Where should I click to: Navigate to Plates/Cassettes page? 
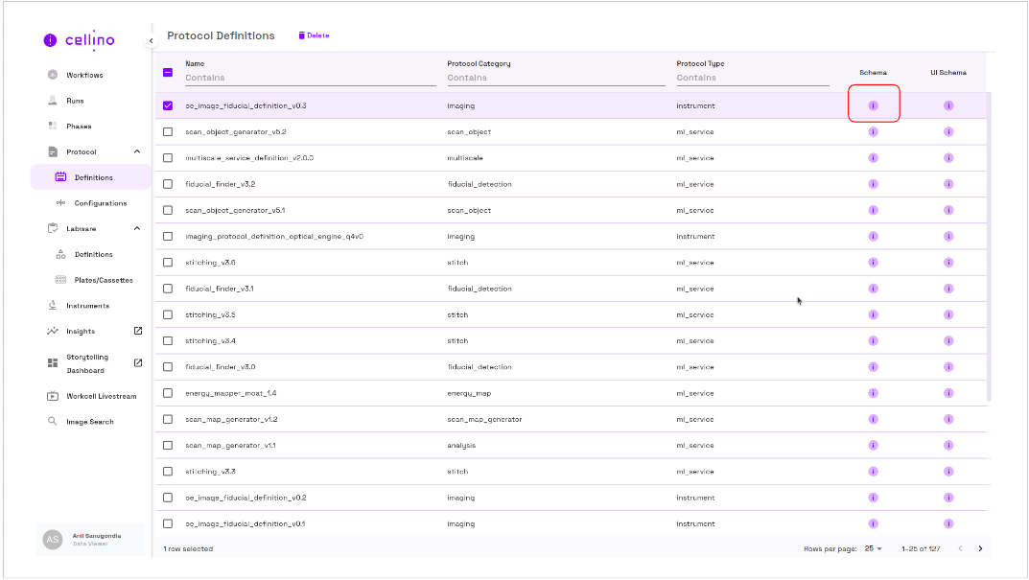click(104, 280)
